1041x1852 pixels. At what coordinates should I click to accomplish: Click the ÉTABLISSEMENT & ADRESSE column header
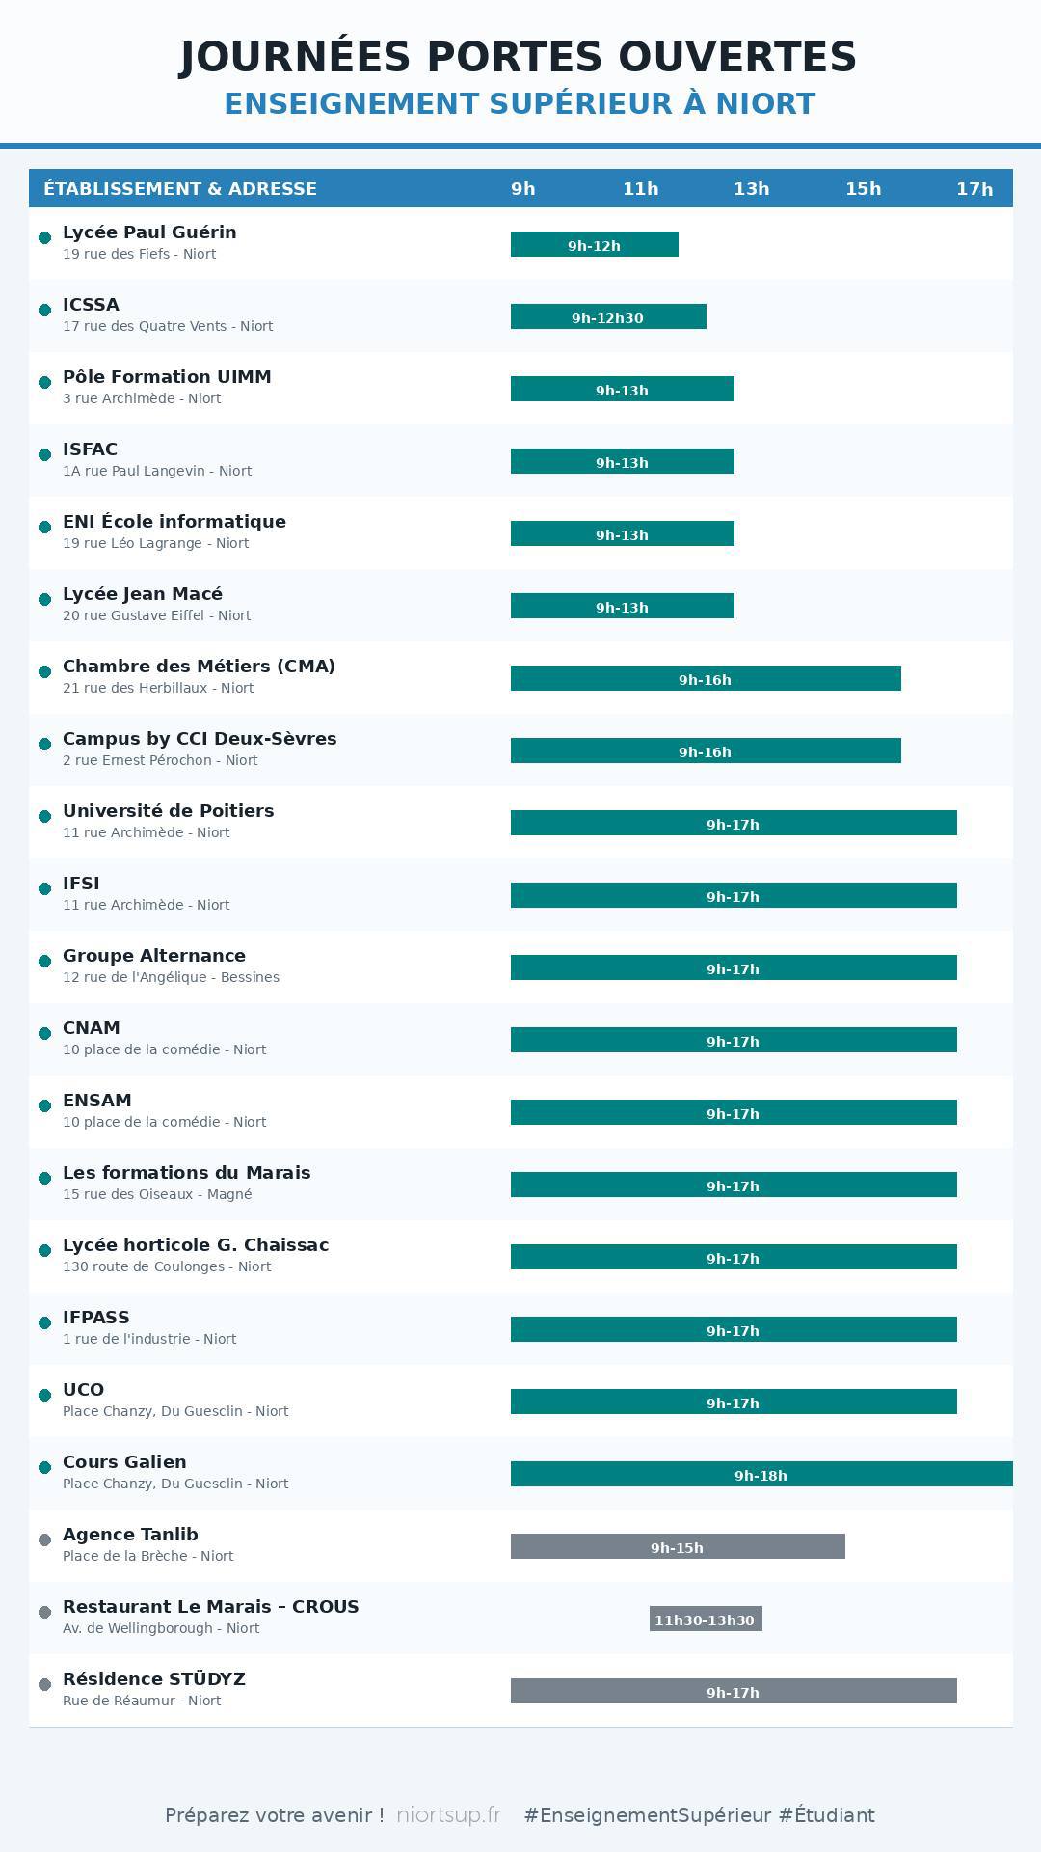(180, 189)
